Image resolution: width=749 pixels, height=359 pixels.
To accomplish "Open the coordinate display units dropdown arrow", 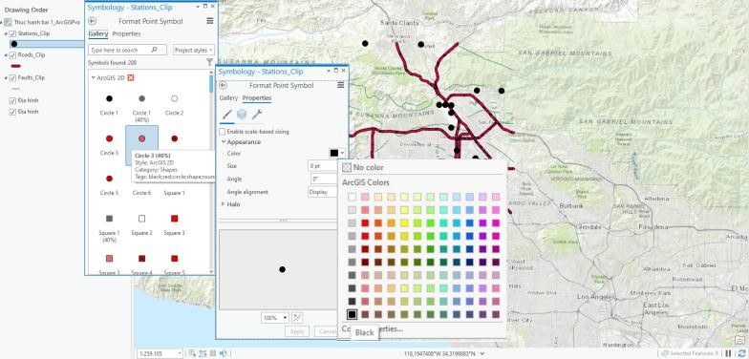I will (x=482, y=353).
